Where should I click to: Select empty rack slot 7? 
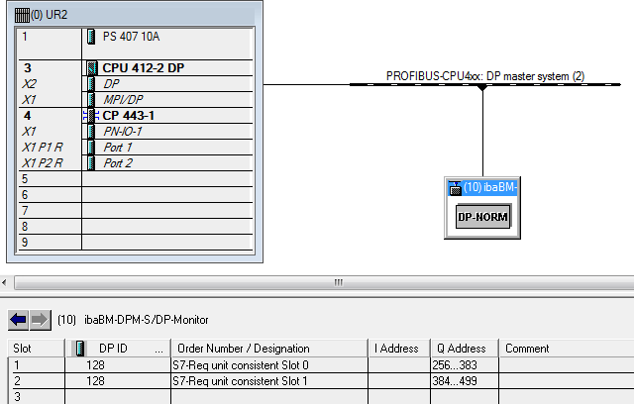[x=136, y=211]
